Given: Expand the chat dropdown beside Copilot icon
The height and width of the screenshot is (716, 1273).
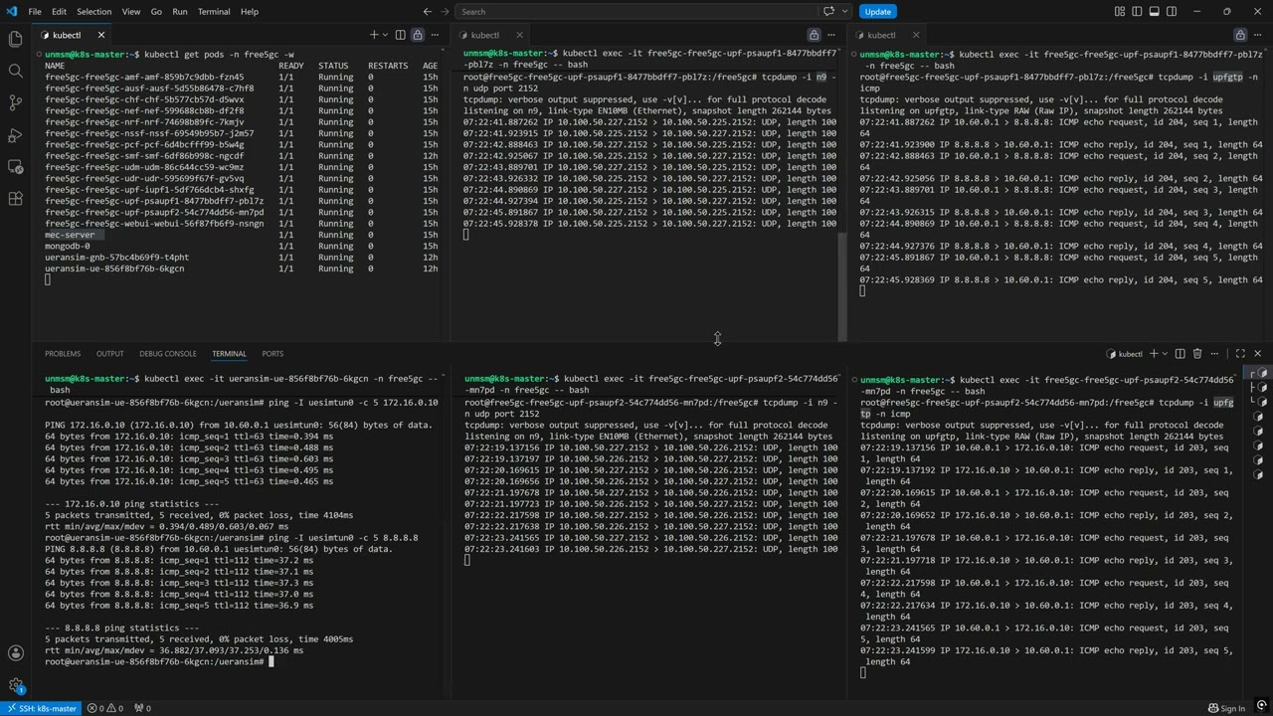Looking at the screenshot, I should point(846,12).
